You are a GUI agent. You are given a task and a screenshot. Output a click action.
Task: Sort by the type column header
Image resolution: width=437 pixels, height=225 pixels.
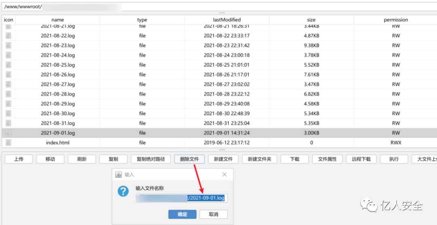[x=142, y=20]
